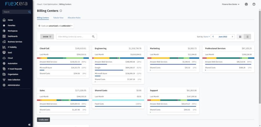
Task: Click the Engineering color breakdown bar
Action: point(118,58)
